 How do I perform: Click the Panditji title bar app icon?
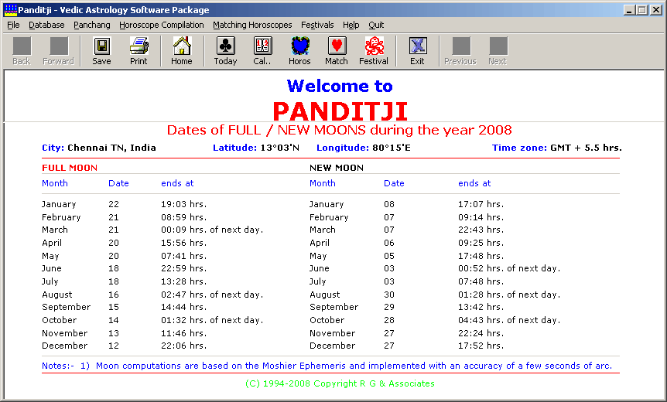click(x=10, y=10)
